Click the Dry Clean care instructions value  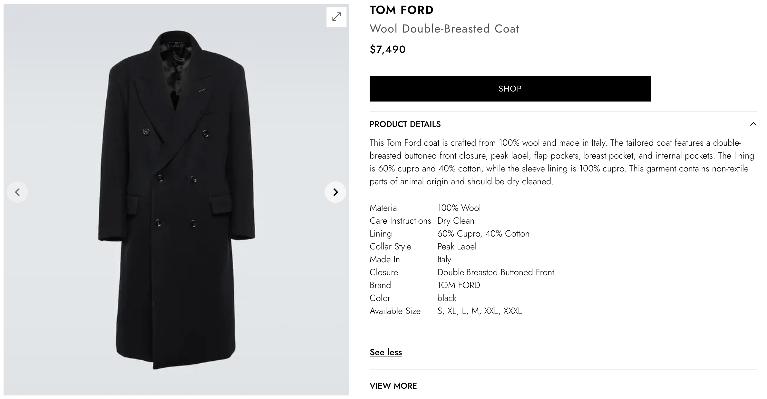pos(456,221)
